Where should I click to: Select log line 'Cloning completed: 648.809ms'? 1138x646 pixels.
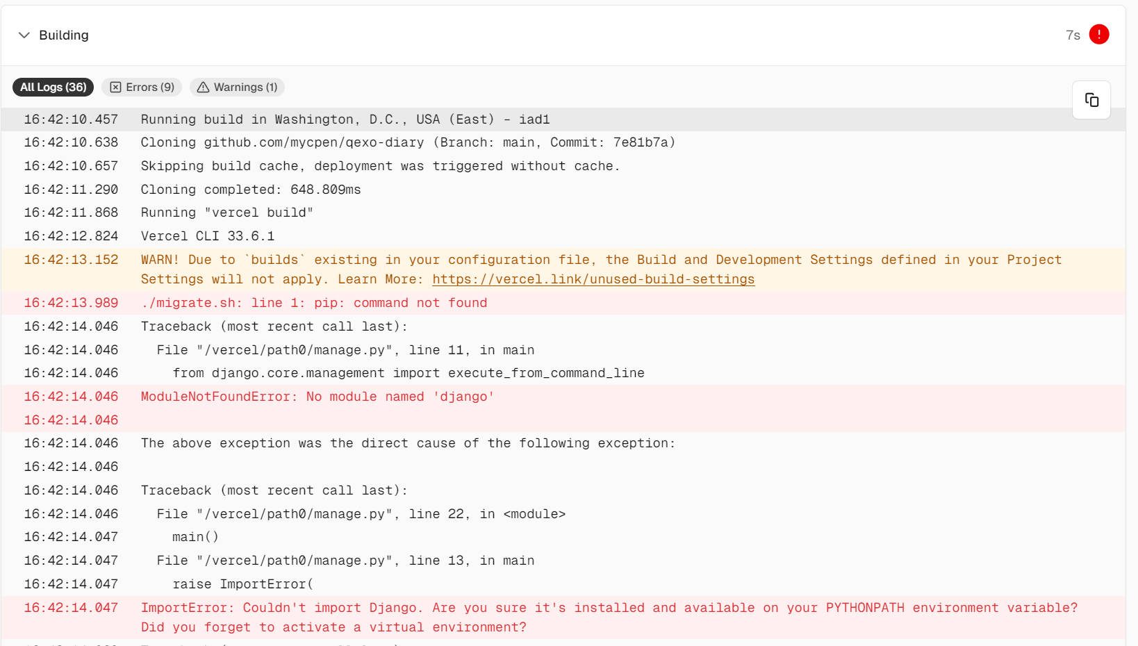(563, 190)
